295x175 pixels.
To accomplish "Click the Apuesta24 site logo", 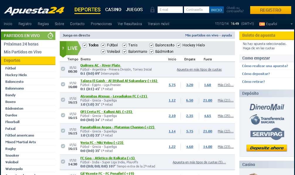I will (x=34, y=10).
